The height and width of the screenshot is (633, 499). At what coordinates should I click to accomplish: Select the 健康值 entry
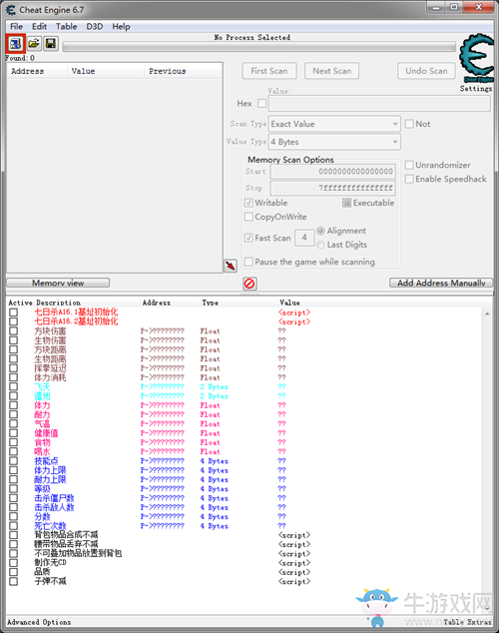point(46,433)
